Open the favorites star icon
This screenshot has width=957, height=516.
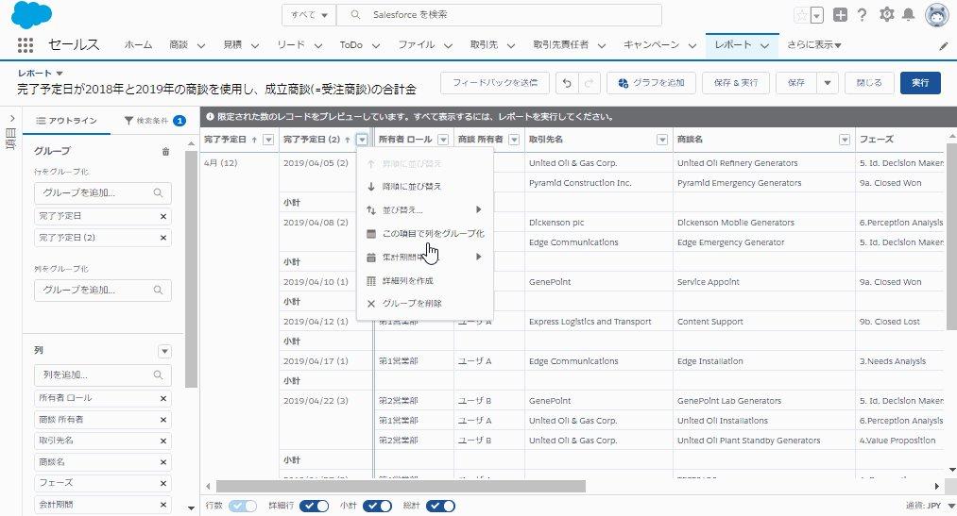pyautogui.click(x=802, y=15)
